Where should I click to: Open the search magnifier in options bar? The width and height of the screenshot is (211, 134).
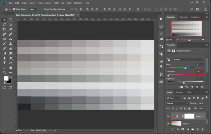pos(192,9)
